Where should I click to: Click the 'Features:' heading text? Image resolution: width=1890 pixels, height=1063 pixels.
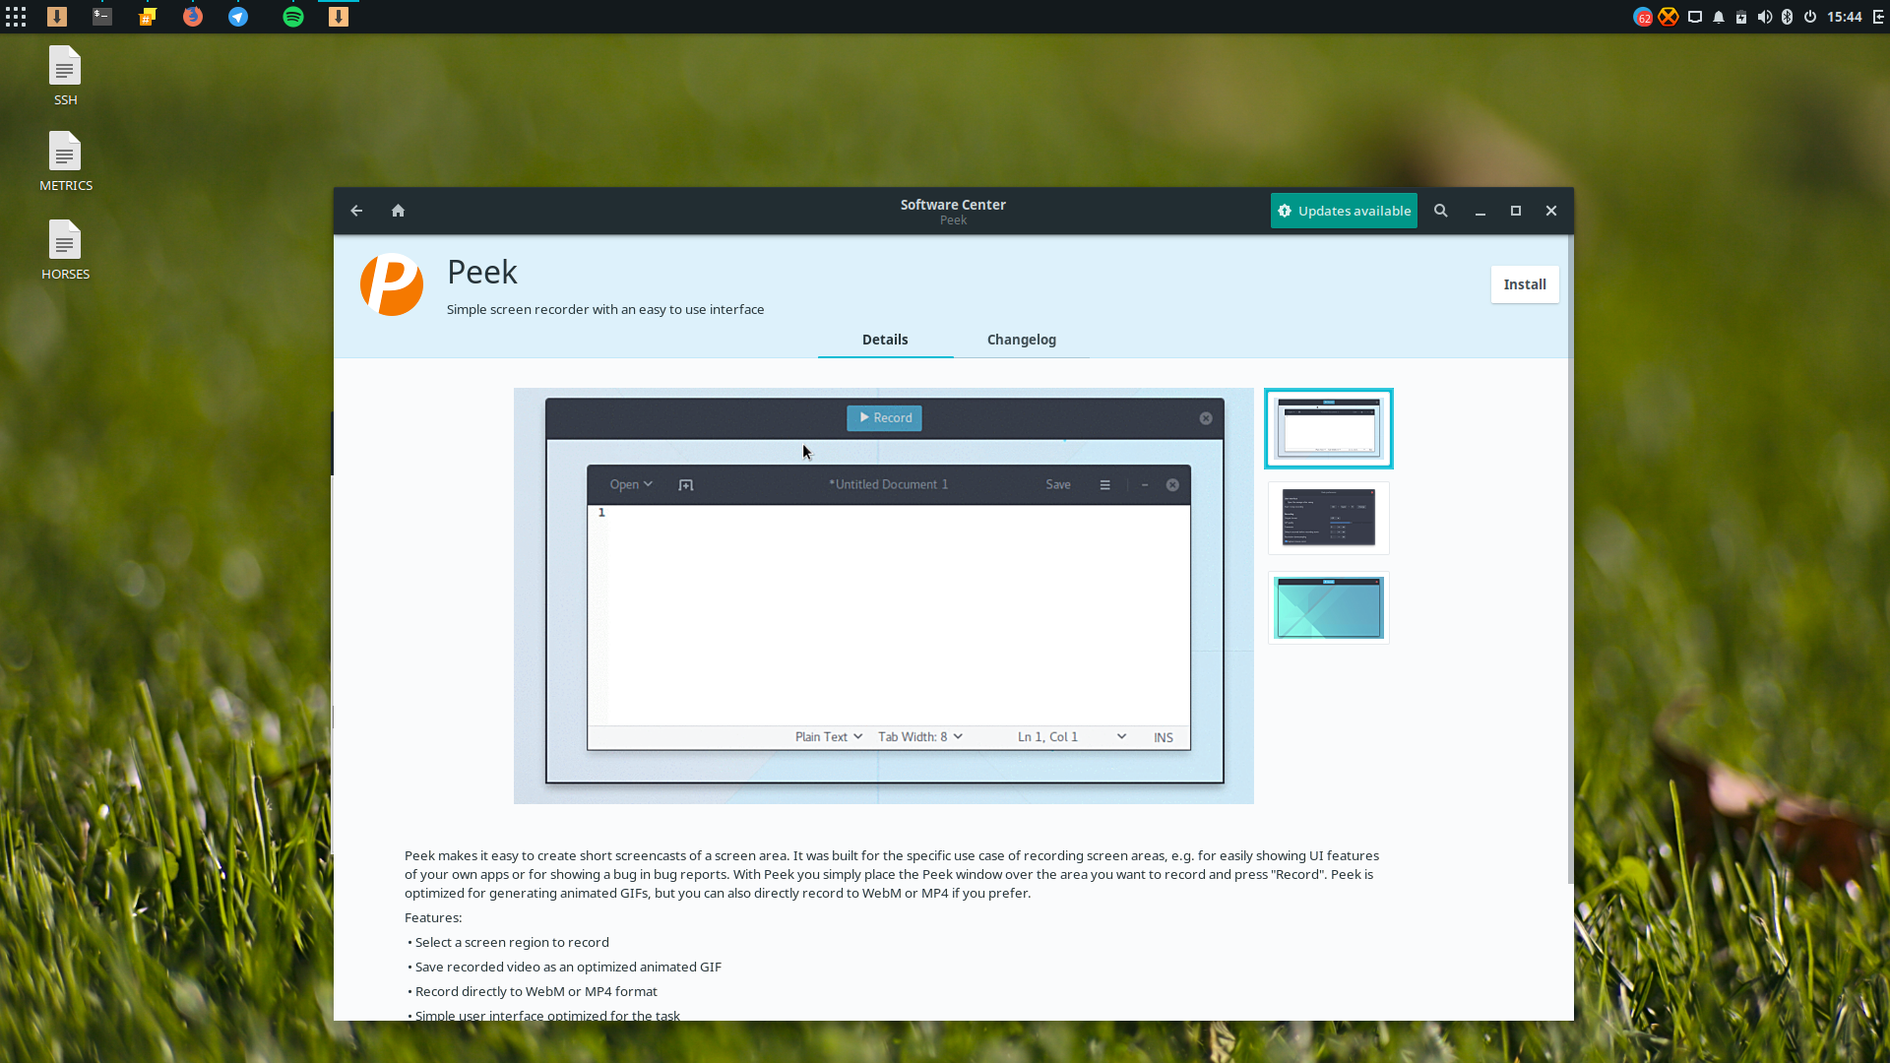(433, 917)
